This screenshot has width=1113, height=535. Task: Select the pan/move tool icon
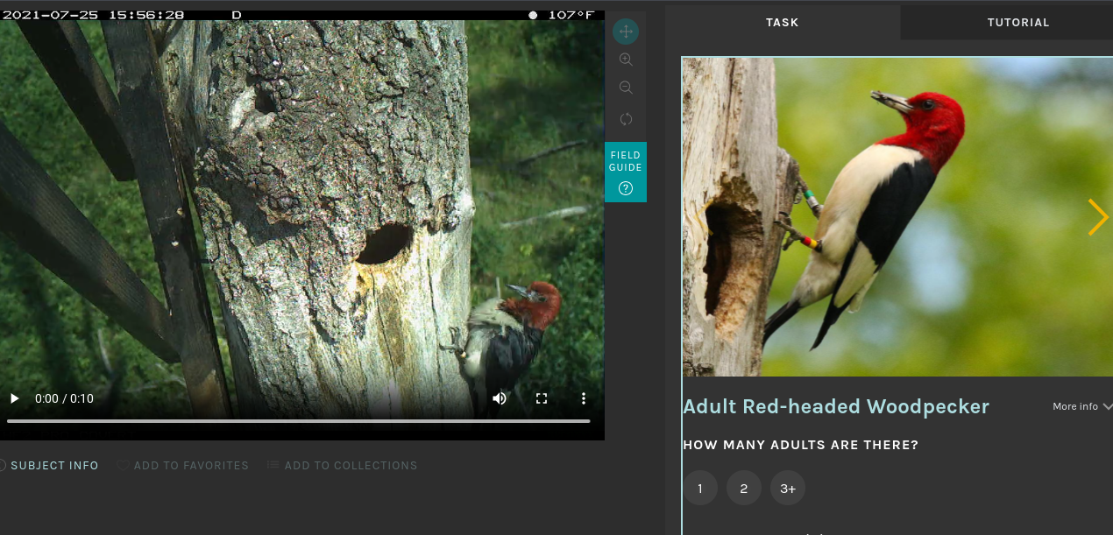(626, 32)
